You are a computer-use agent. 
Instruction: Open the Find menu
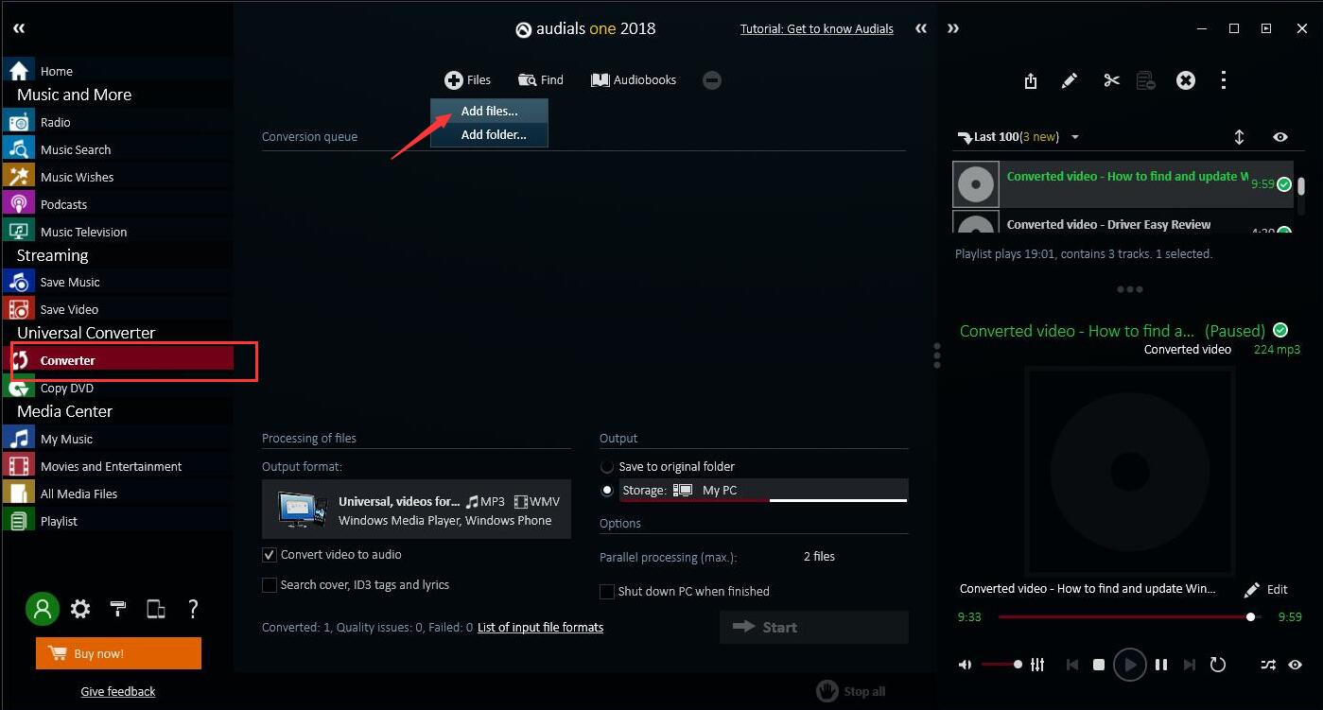pyautogui.click(x=540, y=79)
